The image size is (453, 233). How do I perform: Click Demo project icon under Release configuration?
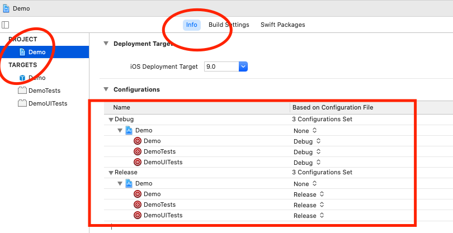pyautogui.click(x=129, y=183)
